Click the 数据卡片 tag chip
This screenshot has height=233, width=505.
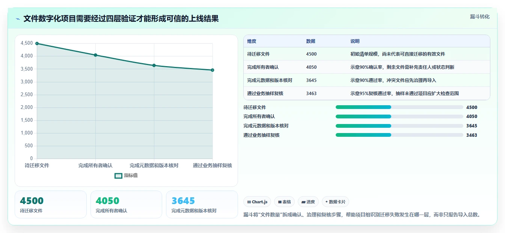pos(335,202)
